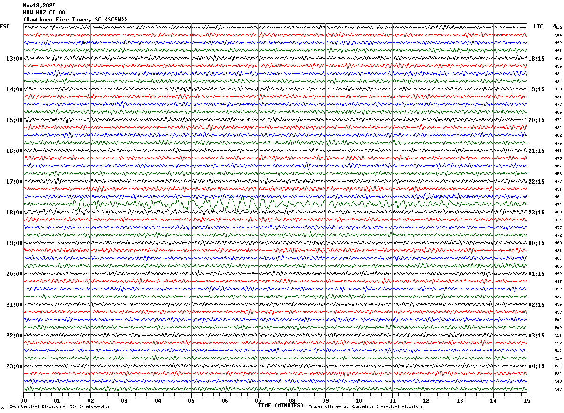The height and width of the screenshot is (413, 564).
Task: Click the 03:15 UTC time label
Action: [536, 336]
